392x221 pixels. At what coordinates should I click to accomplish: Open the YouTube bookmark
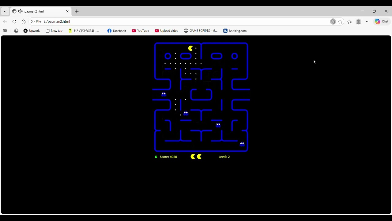(x=140, y=31)
